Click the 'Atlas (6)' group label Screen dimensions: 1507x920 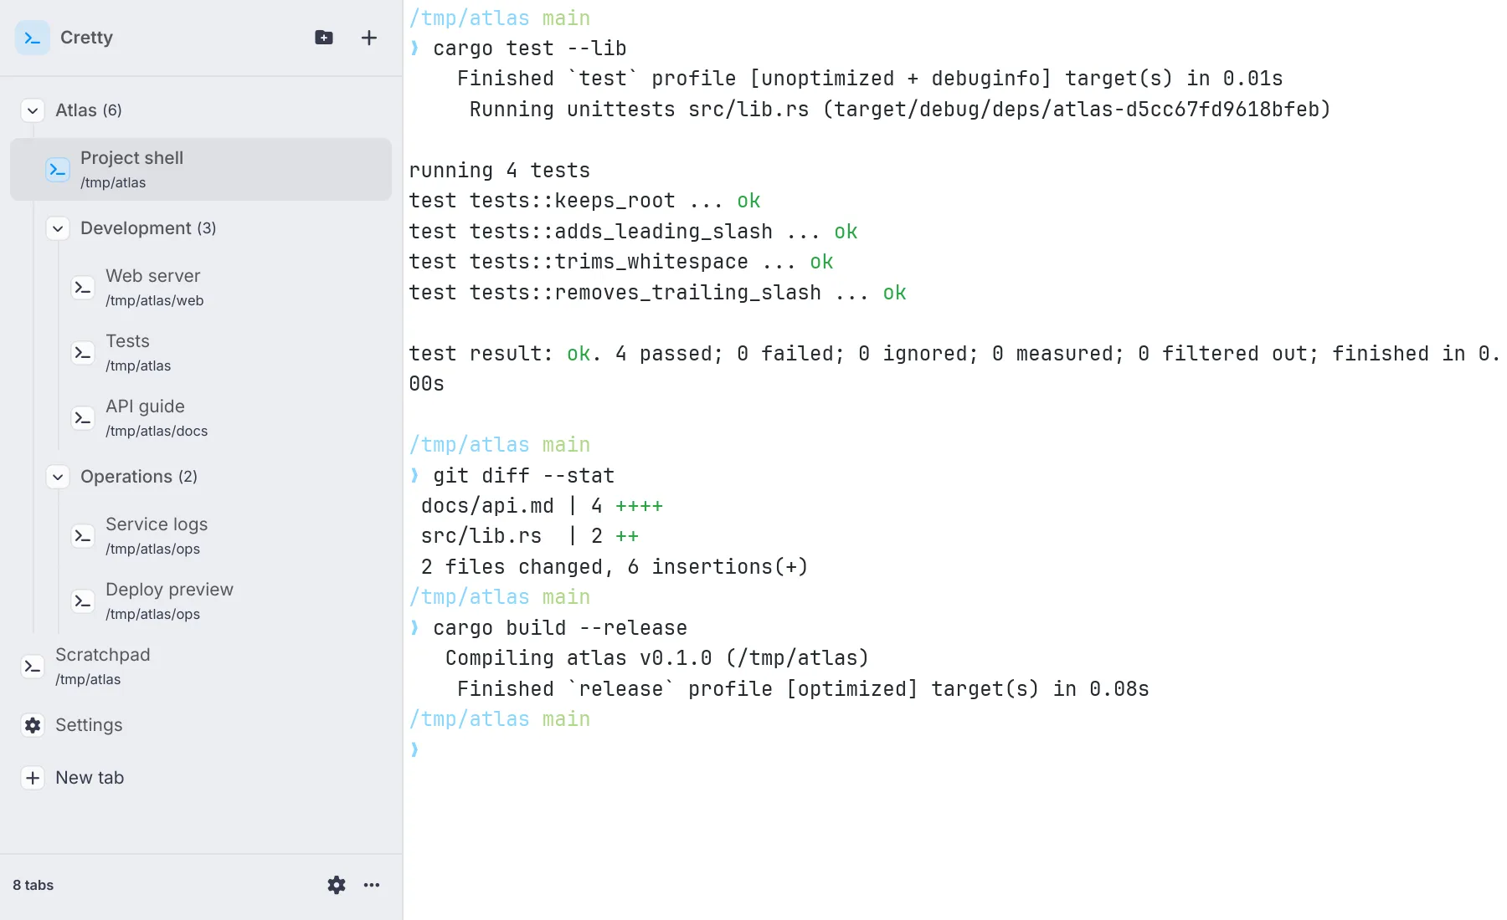click(89, 110)
